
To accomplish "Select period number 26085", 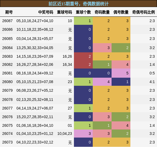I will pyautogui.click(x=8, y=39).
